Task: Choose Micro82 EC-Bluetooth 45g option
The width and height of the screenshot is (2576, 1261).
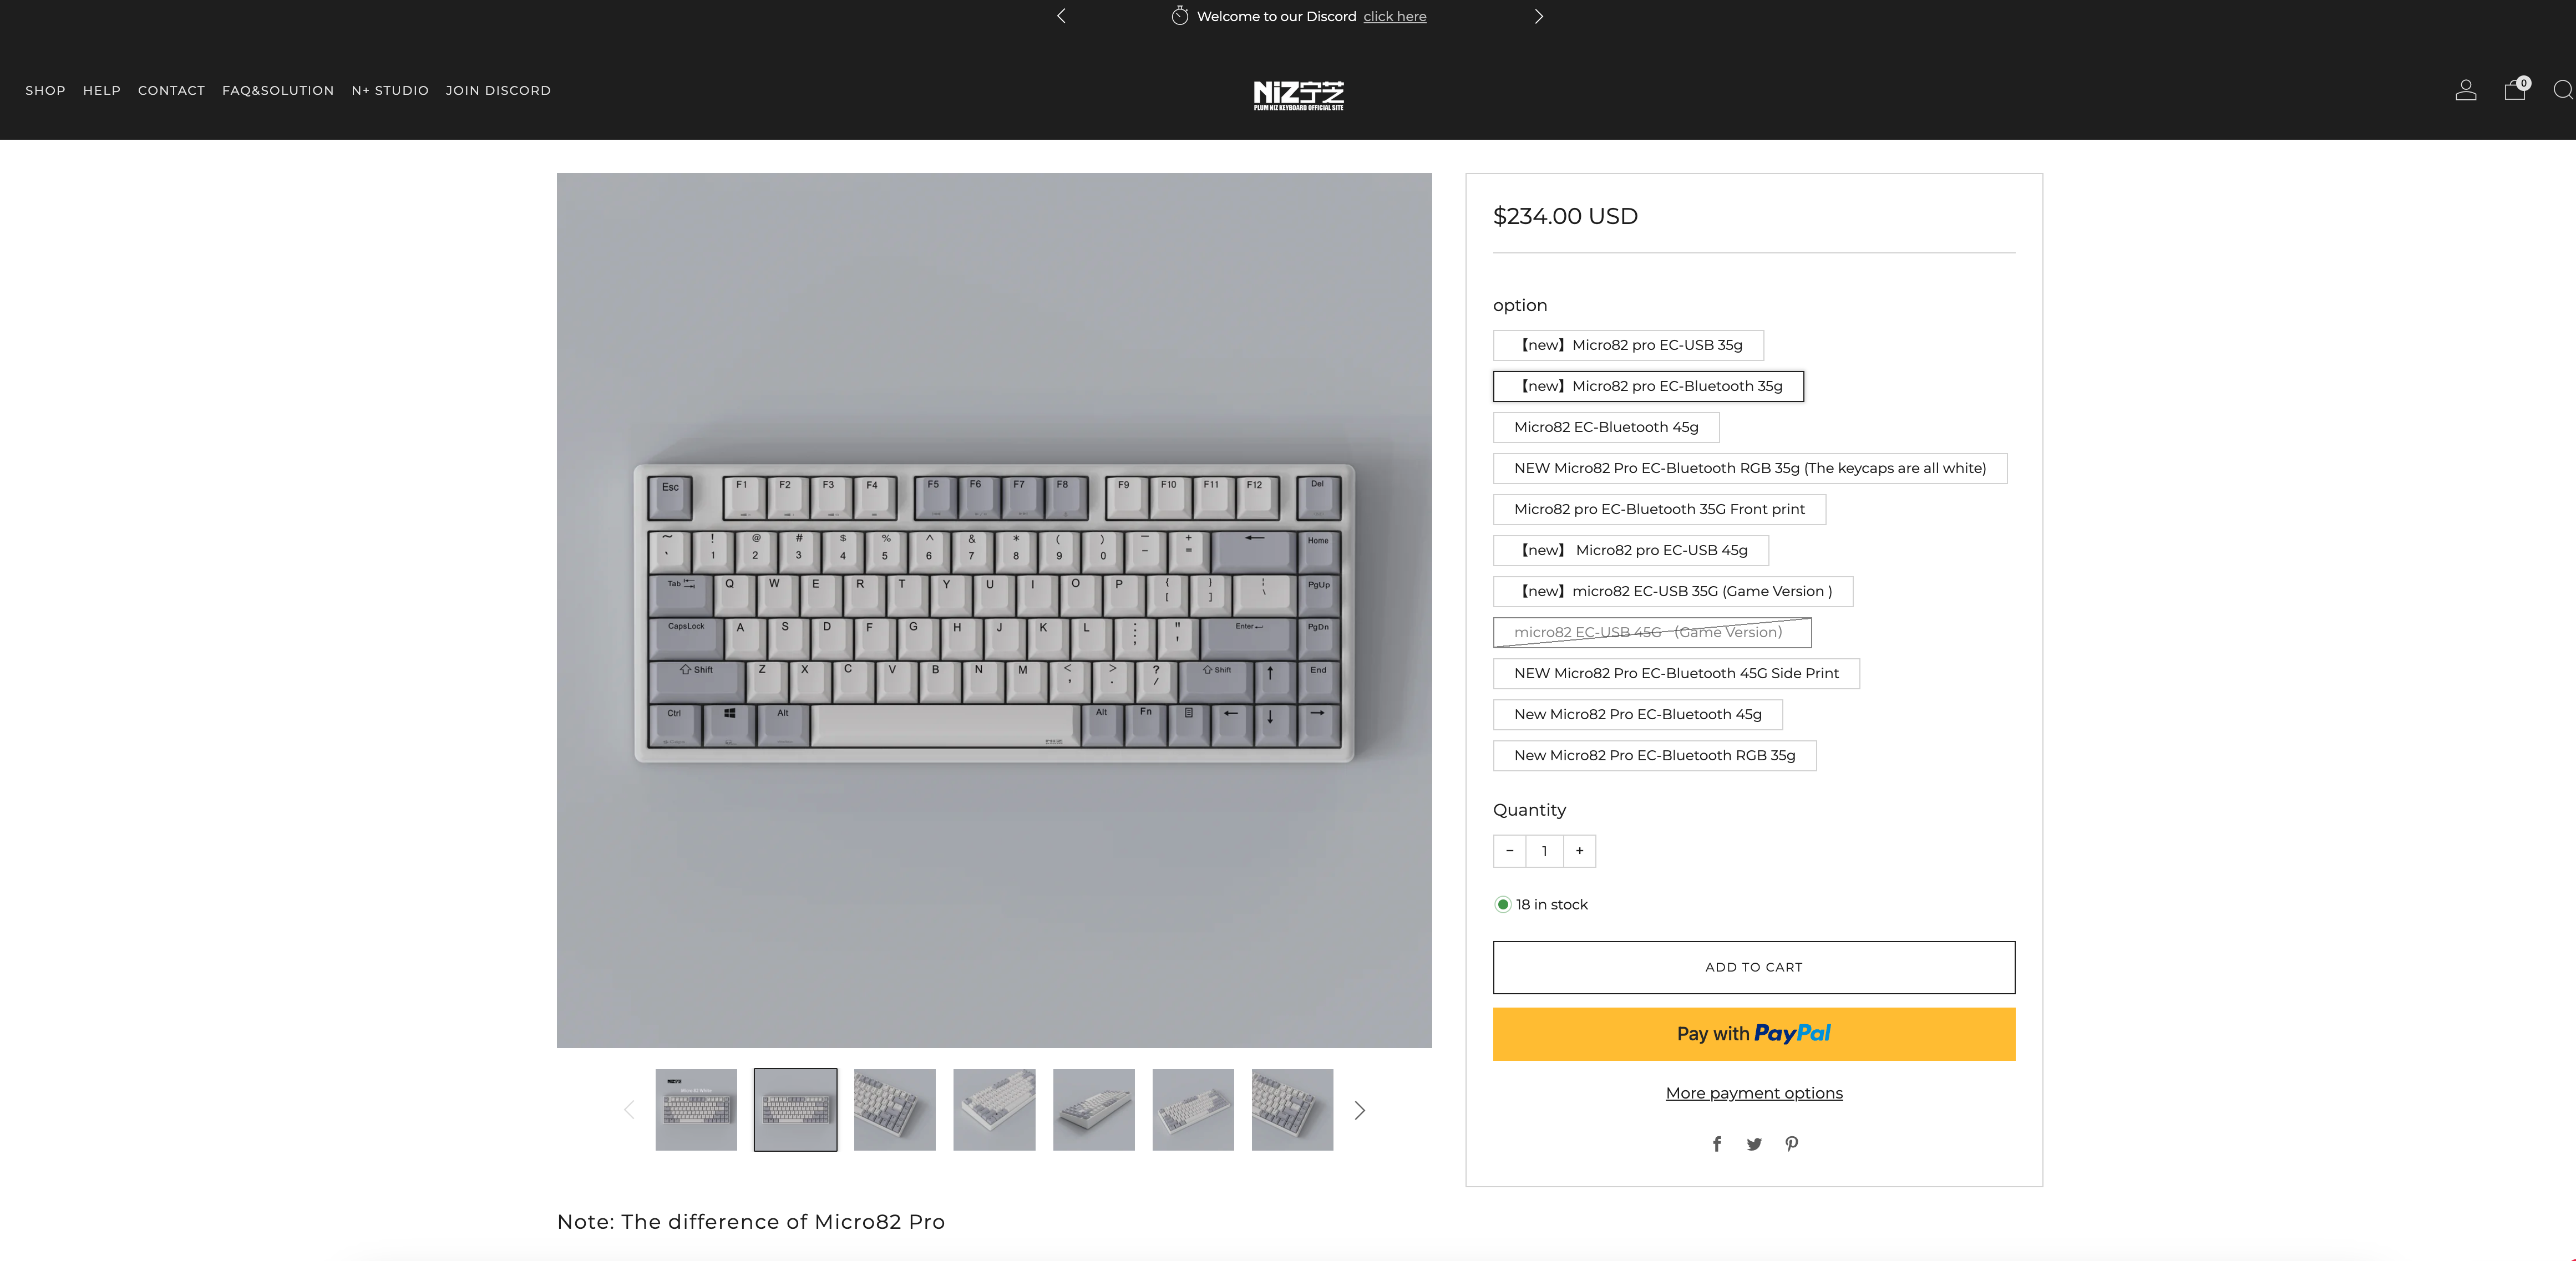Action: coord(1606,427)
